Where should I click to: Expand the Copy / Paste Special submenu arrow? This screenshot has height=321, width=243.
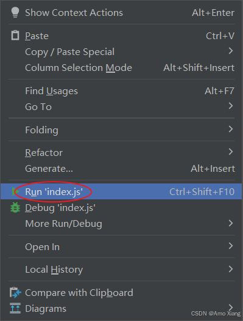[231, 51]
